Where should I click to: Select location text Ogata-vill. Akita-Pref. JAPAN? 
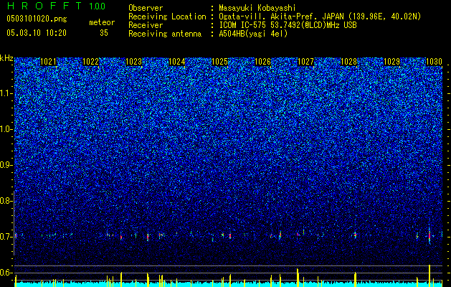(x=280, y=17)
